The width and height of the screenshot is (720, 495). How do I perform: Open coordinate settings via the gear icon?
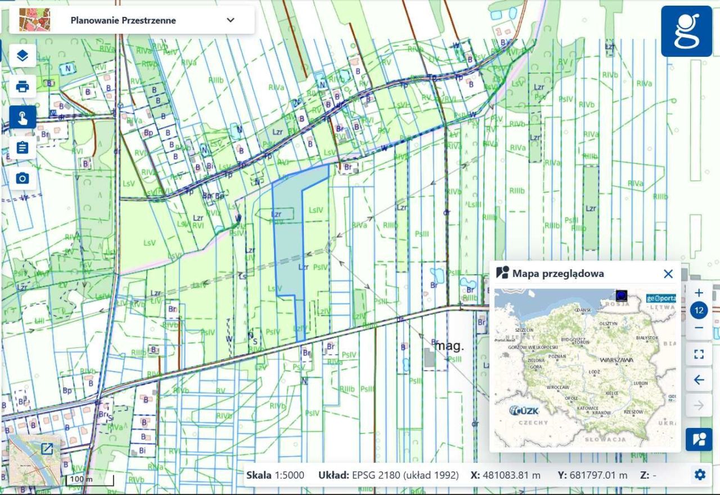click(700, 475)
